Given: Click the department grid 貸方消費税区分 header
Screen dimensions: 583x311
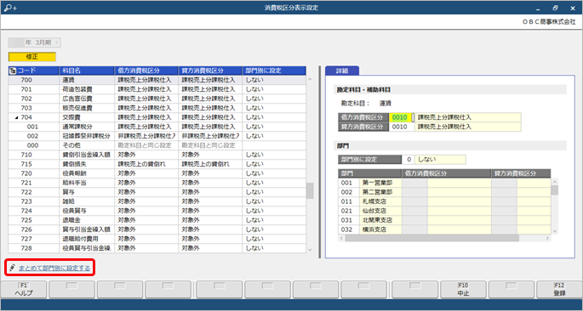Looking at the screenshot, I should [521, 173].
